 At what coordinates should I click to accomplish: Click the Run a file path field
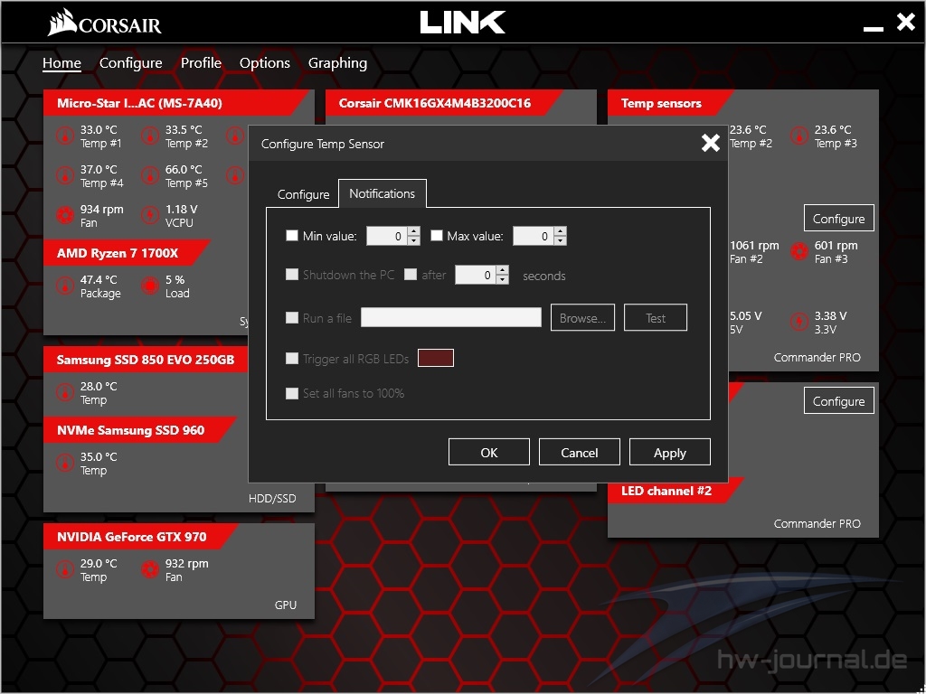pos(451,317)
